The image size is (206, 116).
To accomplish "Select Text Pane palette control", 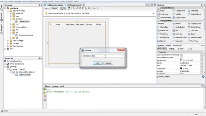I will click(193, 41).
